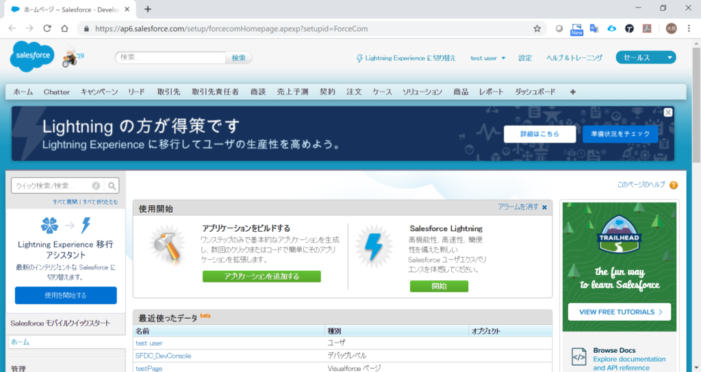Reload the page in browser
Screen dimensions: 701x372
pyautogui.click(x=47, y=29)
